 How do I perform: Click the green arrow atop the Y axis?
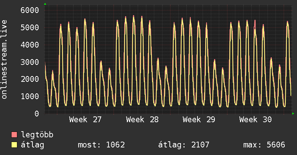45,4
